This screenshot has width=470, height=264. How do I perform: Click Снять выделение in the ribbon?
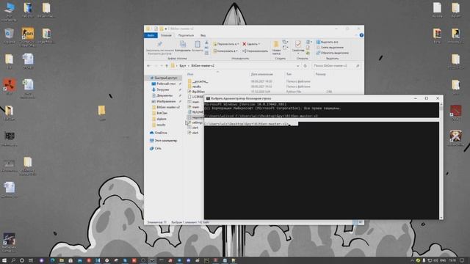coord(330,47)
